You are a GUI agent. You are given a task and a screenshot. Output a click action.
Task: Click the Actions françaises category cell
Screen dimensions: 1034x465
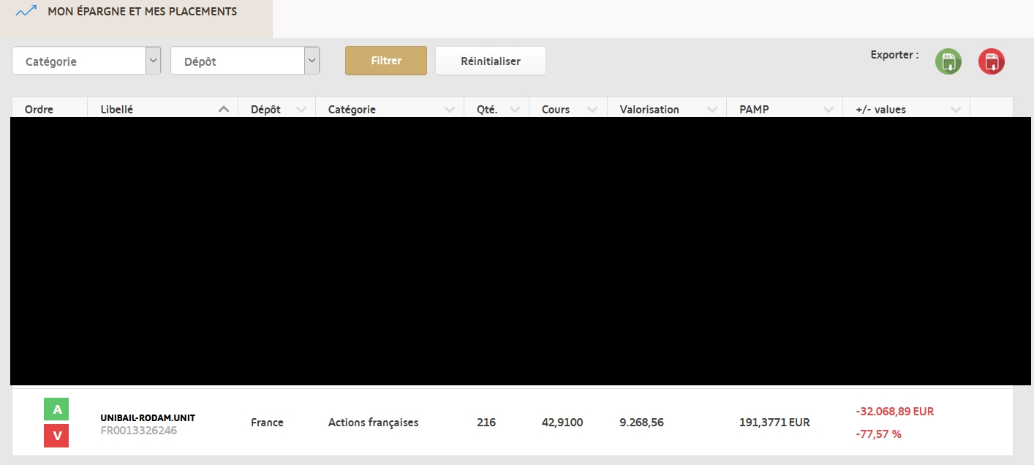click(373, 423)
